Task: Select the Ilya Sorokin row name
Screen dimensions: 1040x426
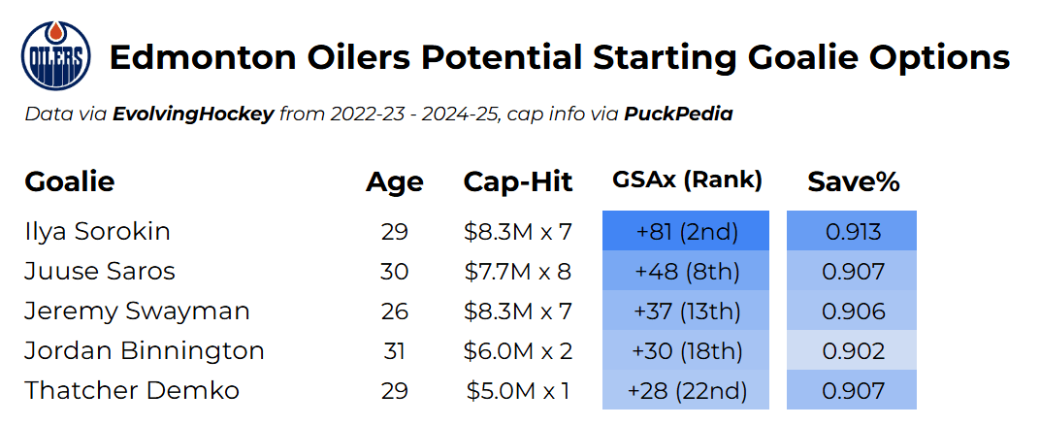Action: pyautogui.click(x=97, y=231)
